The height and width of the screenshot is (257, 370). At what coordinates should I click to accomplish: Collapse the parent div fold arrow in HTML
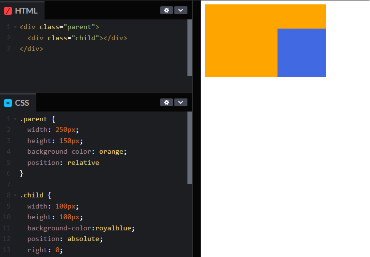[15, 27]
